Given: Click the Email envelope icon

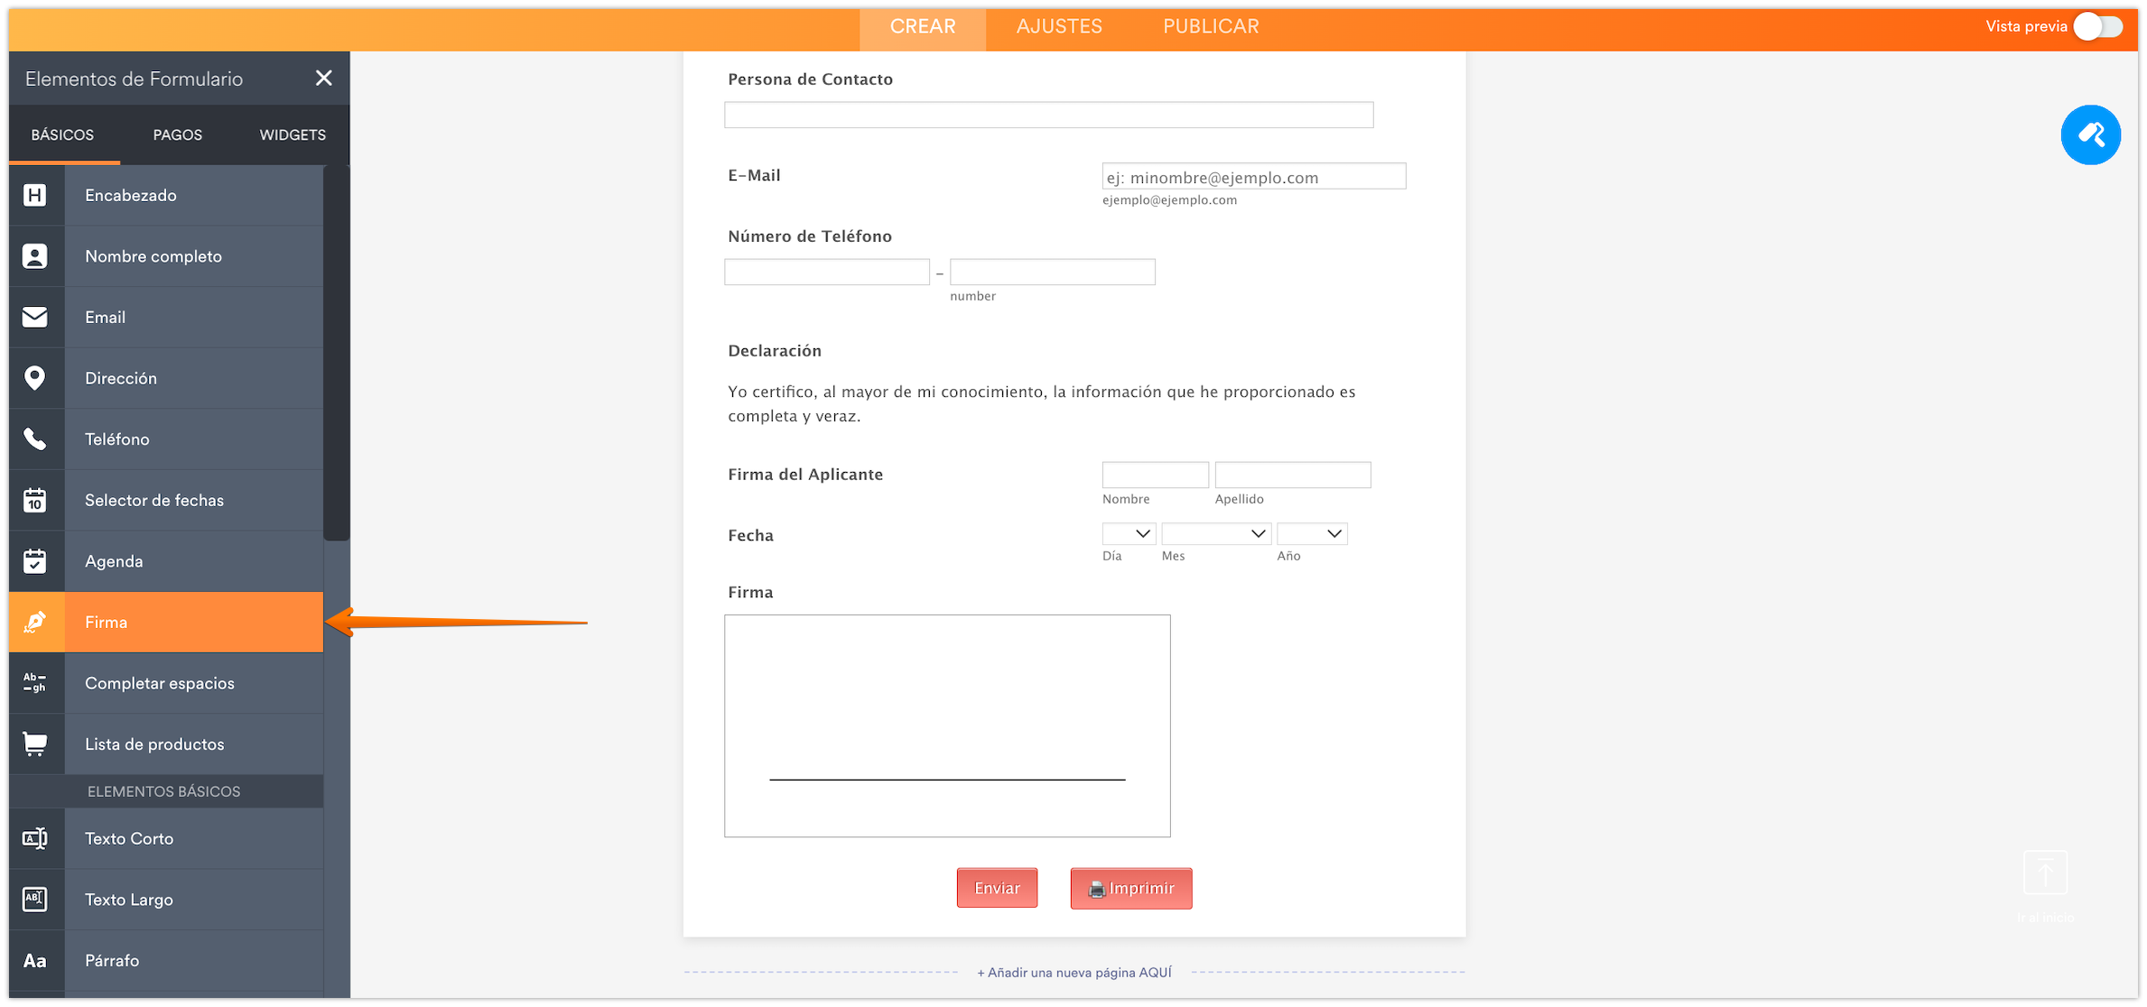Looking at the screenshot, I should 35,317.
